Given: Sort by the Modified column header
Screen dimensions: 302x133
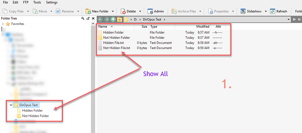Looking at the screenshot, I should (193, 27).
